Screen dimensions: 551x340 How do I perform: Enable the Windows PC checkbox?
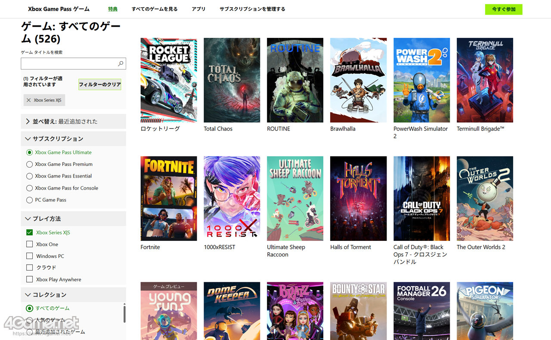pos(30,256)
